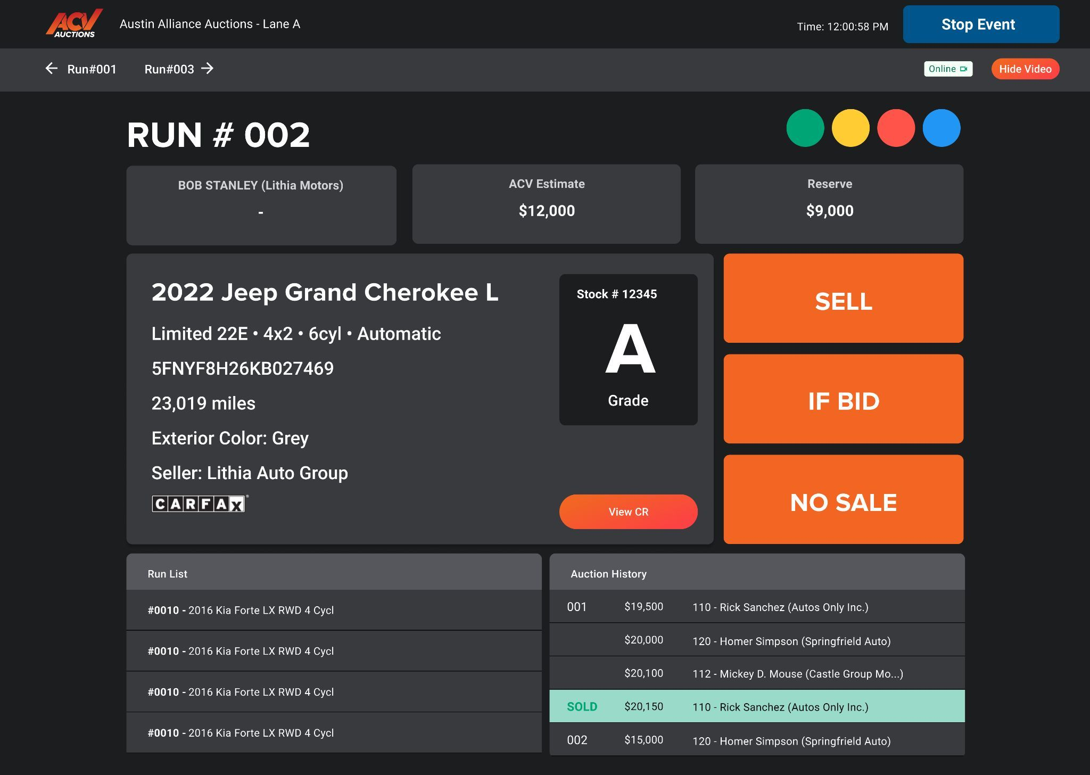Click Exterior Color: Grey text

230,438
